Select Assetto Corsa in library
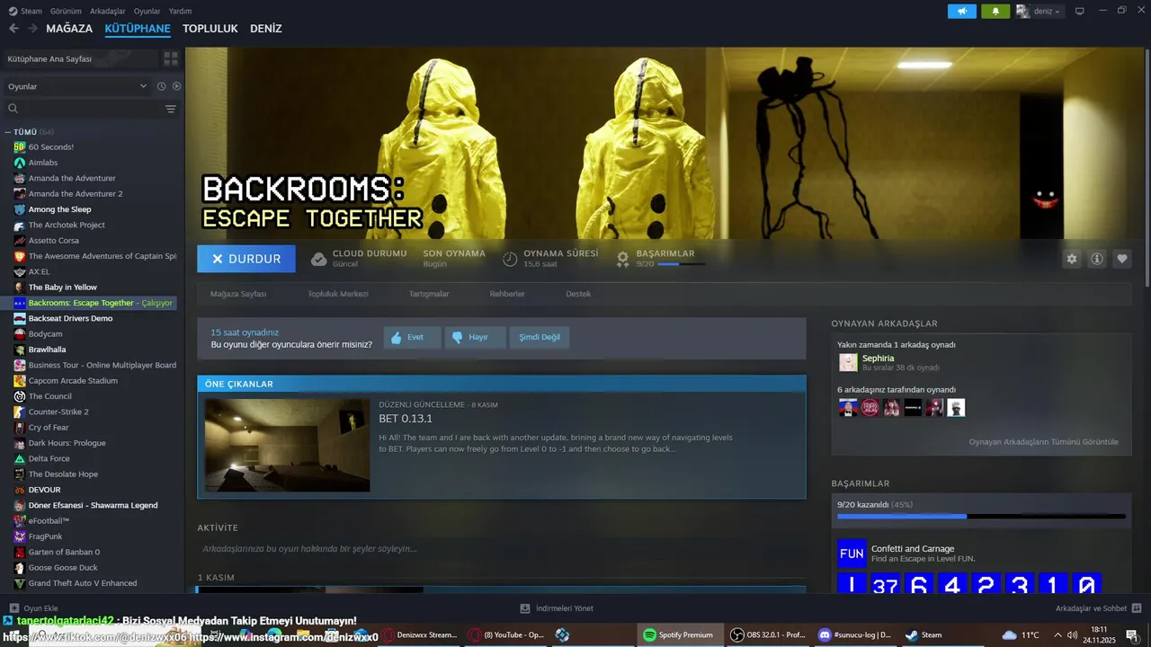This screenshot has width=1151, height=647. [x=54, y=241]
